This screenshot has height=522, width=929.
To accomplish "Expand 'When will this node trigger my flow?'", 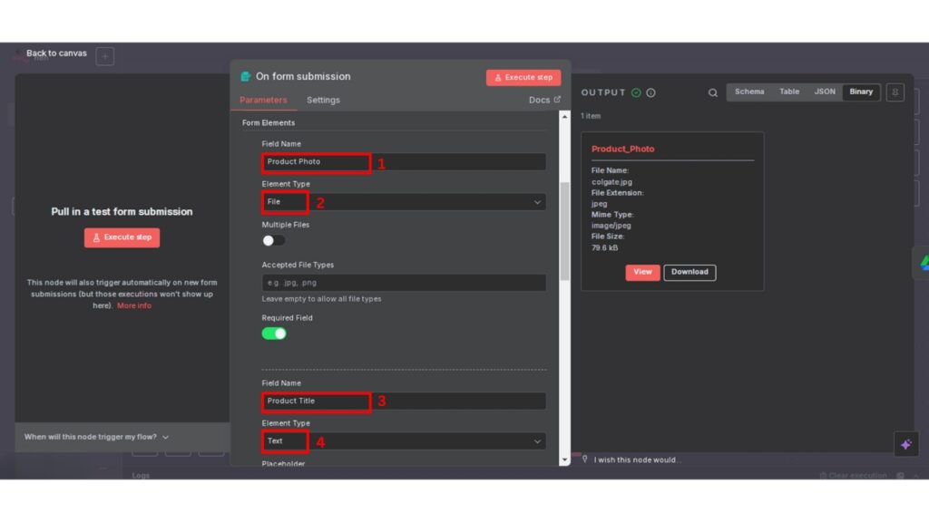I will click(96, 437).
